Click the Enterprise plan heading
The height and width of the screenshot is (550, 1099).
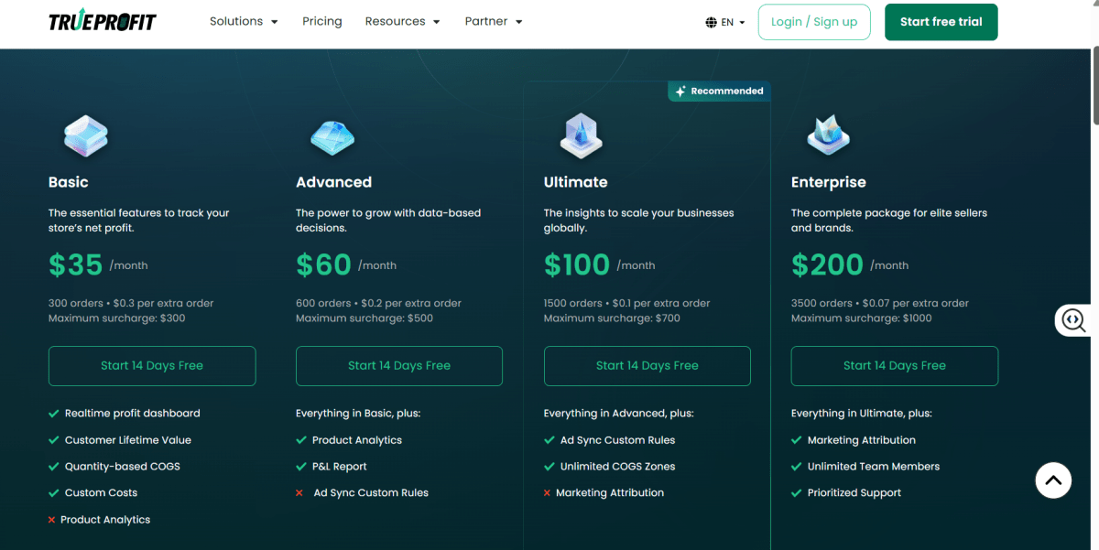click(x=829, y=182)
